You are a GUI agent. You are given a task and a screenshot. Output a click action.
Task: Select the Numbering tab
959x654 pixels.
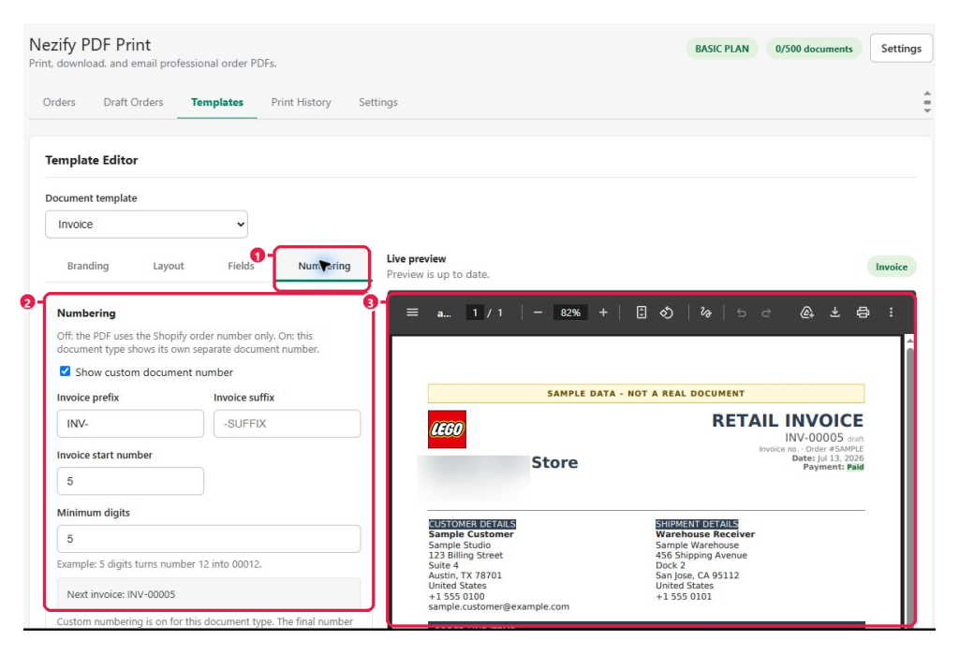(x=323, y=266)
